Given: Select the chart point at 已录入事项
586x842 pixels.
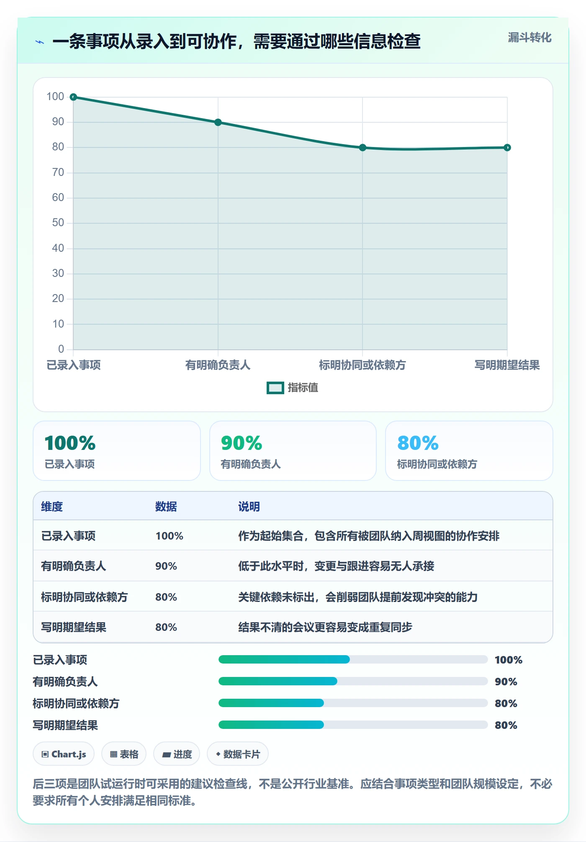Looking at the screenshot, I should coord(73,97).
